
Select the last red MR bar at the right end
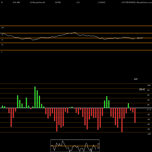pyautogui.click(x=135, y=115)
